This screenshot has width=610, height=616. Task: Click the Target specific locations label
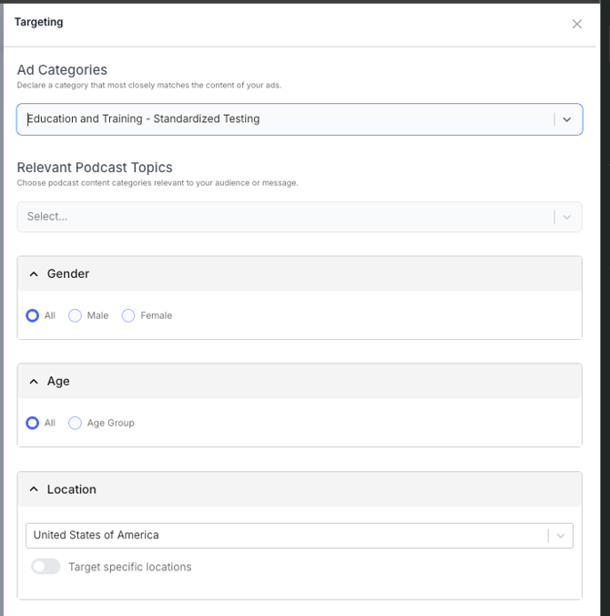click(130, 567)
